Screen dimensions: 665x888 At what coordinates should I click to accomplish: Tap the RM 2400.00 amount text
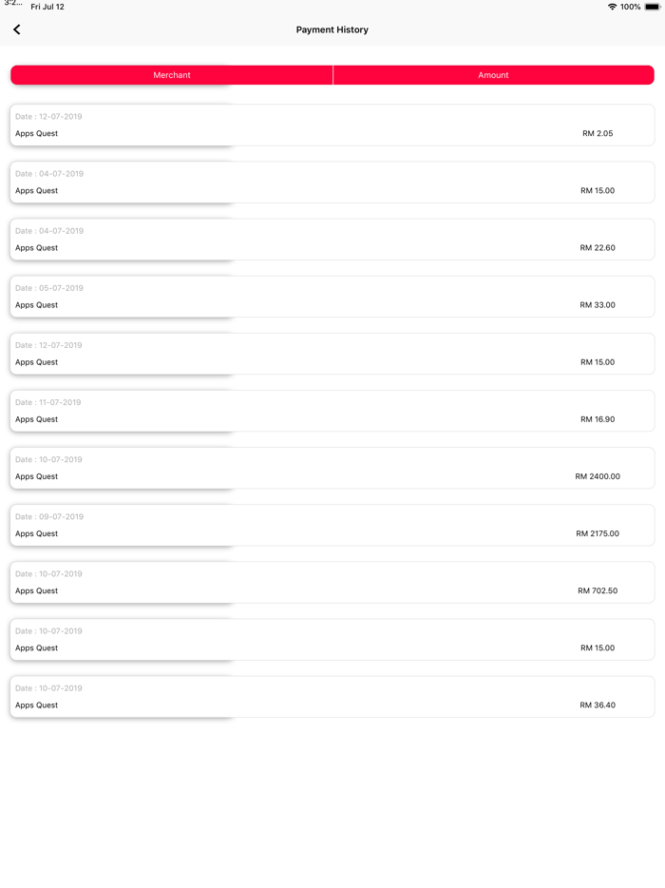click(x=598, y=477)
